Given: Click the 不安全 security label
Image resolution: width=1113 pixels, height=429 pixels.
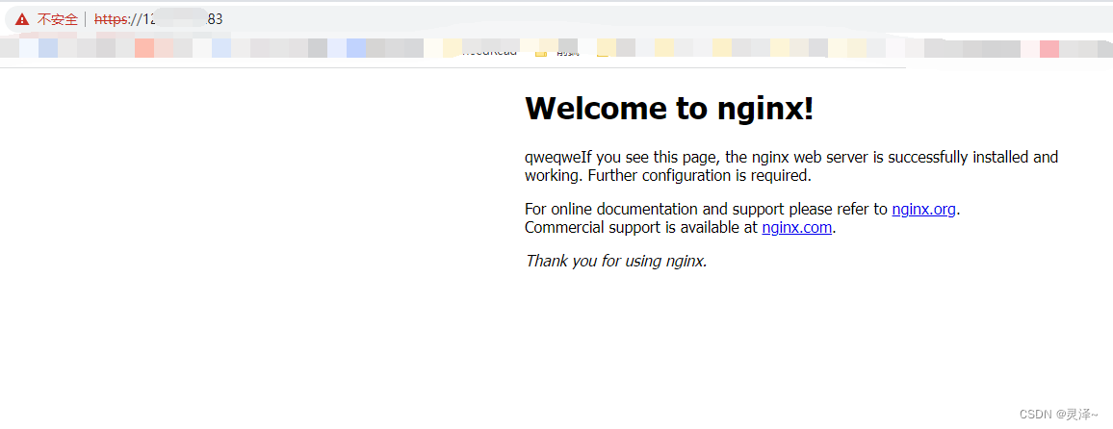Looking at the screenshot, I should tap(58, 19).
